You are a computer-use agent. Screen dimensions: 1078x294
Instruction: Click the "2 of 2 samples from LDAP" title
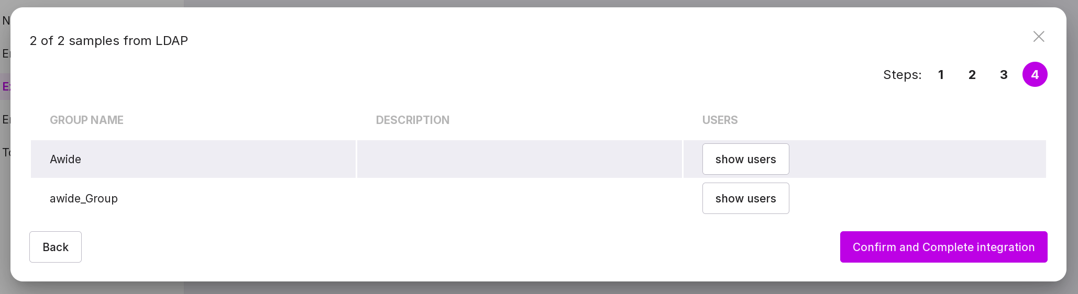click(109, 41)
